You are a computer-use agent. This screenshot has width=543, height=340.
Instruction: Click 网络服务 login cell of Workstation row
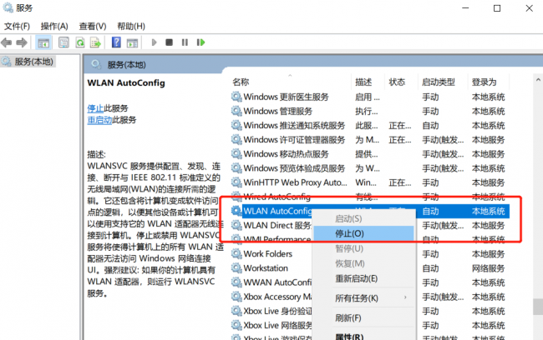(x=488, y=268)
